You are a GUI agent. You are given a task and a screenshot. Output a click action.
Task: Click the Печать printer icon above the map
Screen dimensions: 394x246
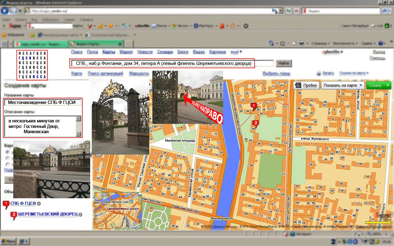[319, 73]
